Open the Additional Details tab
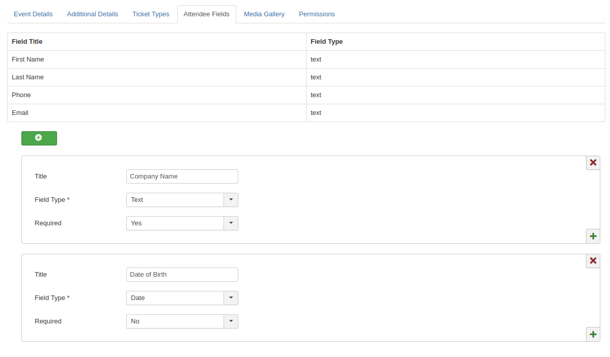 pyautogui.click(x=93, y=14)
